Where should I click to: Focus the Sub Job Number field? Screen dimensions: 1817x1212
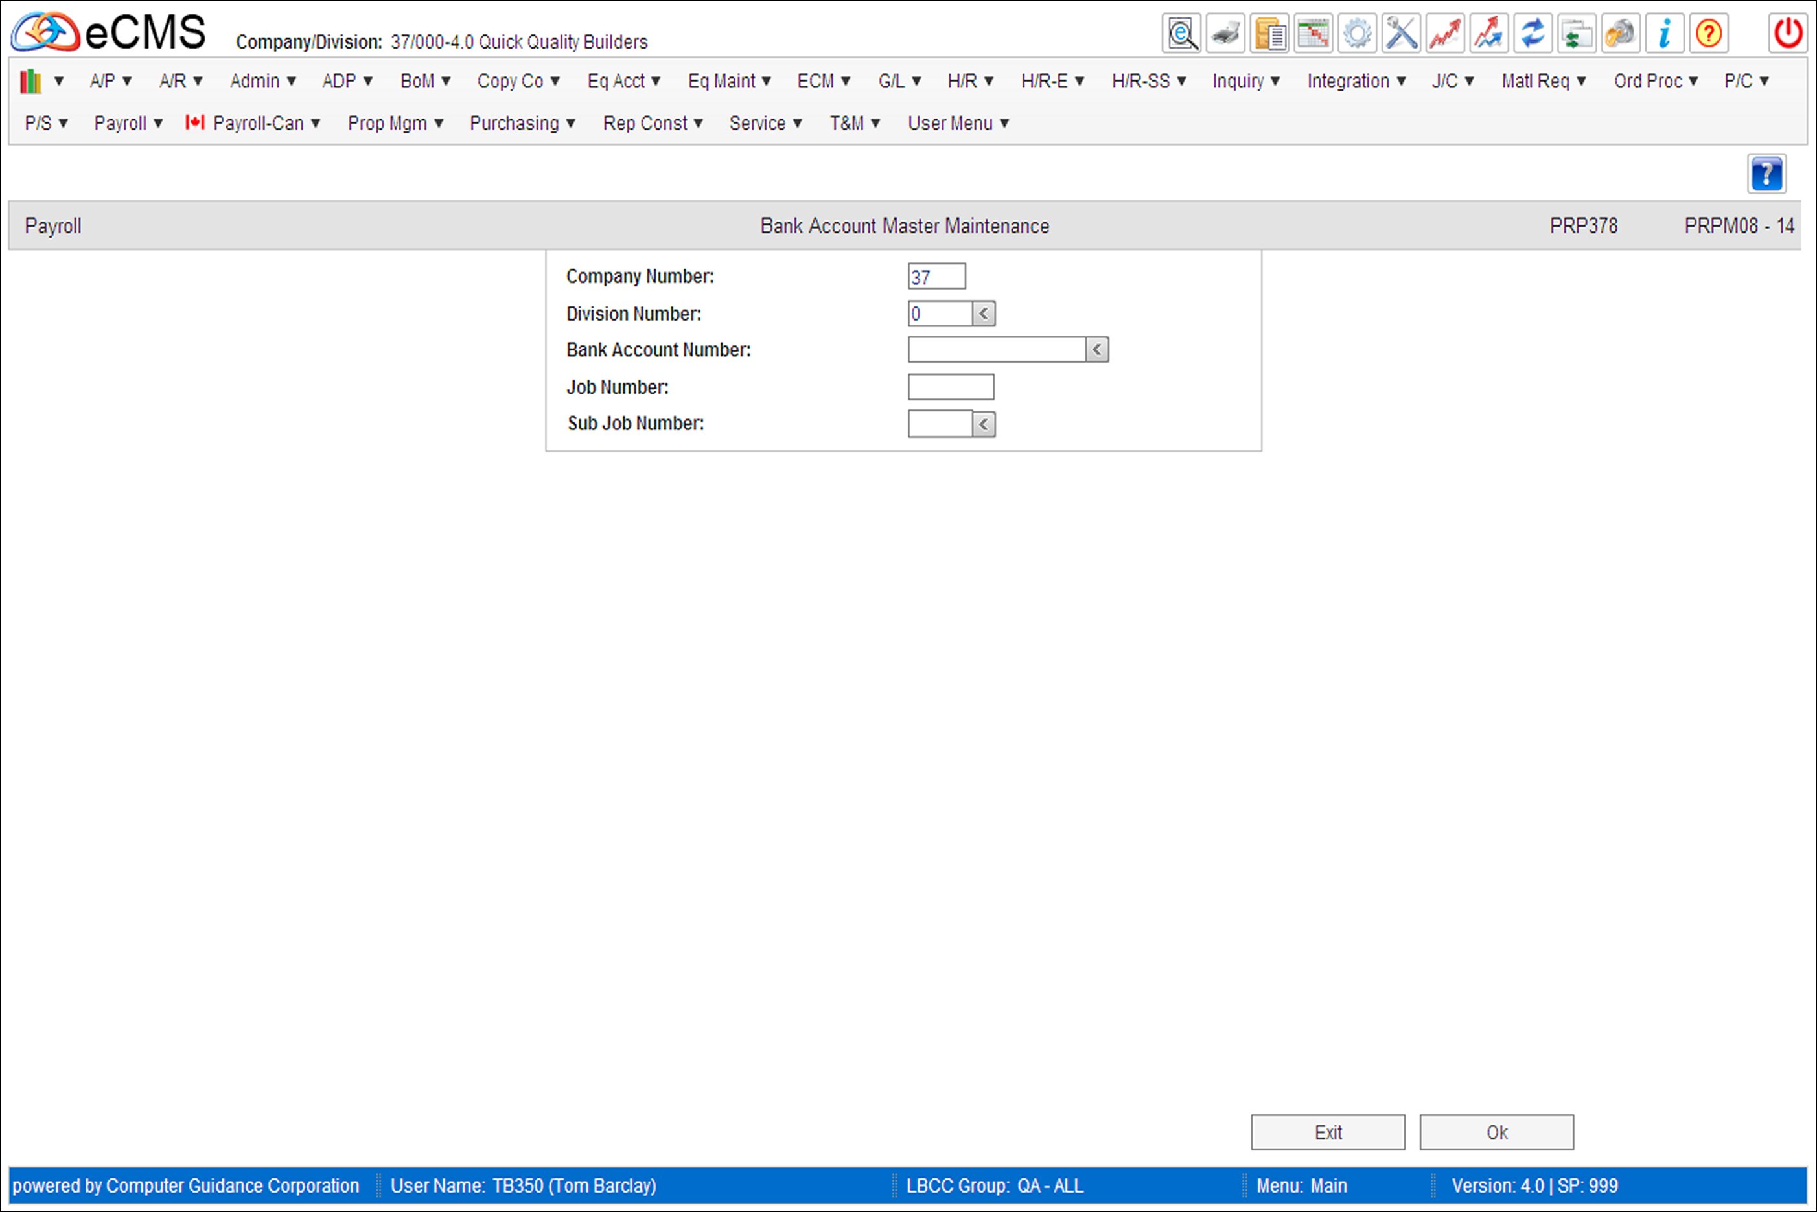tap(940, 424)
